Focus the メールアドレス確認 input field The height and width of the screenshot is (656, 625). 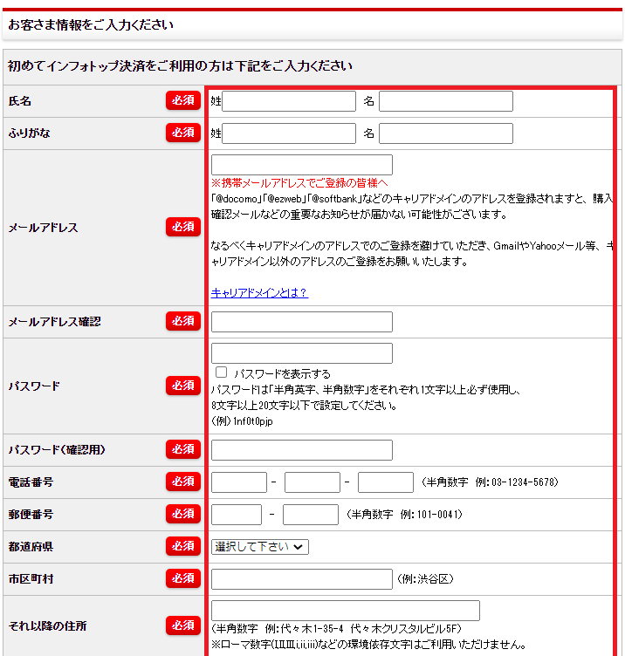coord(302,322)
